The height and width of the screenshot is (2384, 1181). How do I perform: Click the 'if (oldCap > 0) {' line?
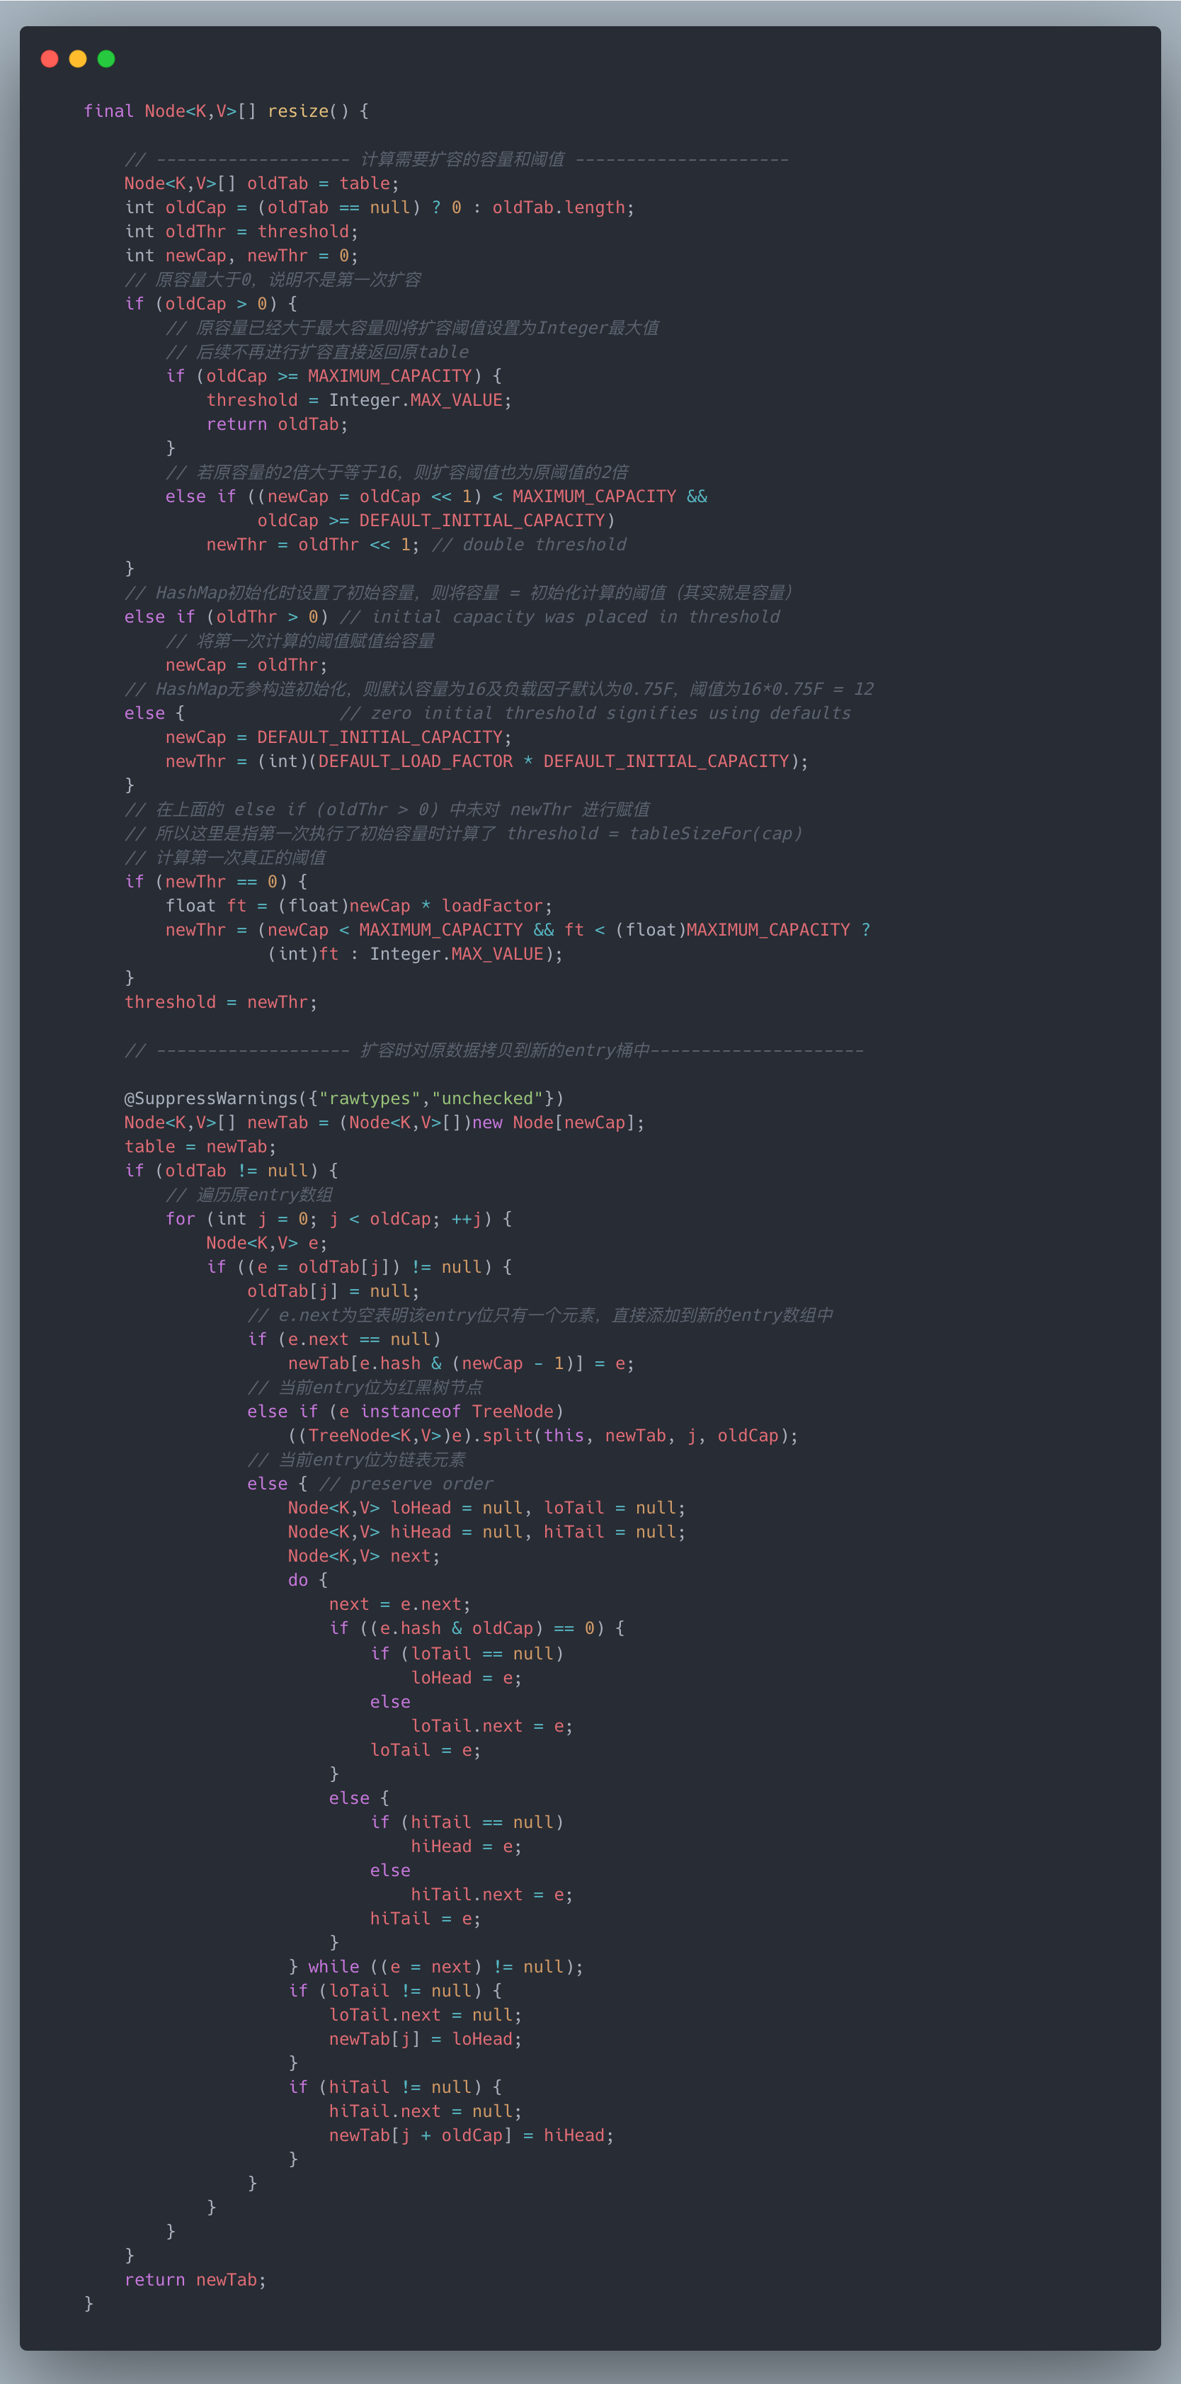211,304
